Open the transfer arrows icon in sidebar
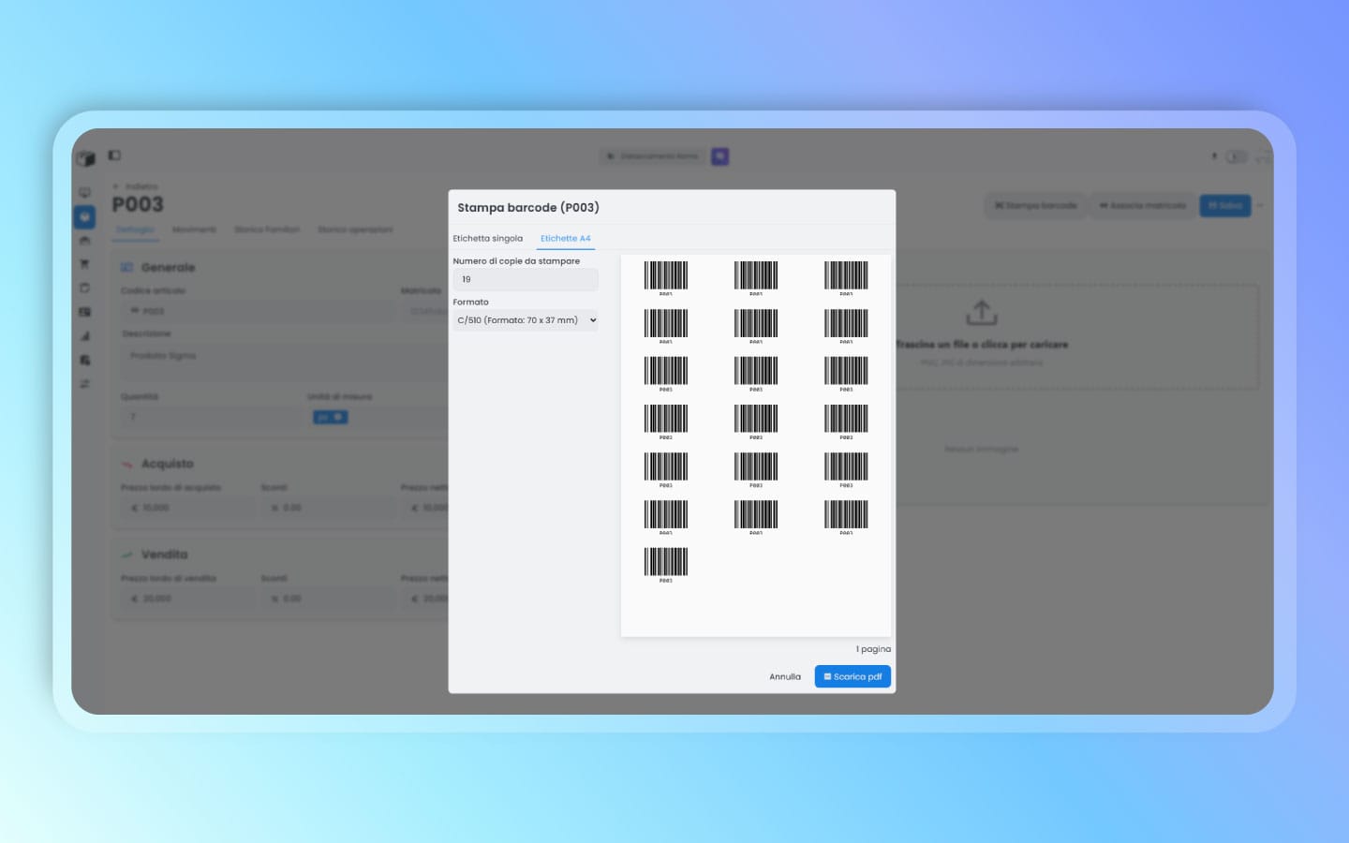Viewport: 1349px width, 843px height. pyautogui.click(x=84, y=384)
